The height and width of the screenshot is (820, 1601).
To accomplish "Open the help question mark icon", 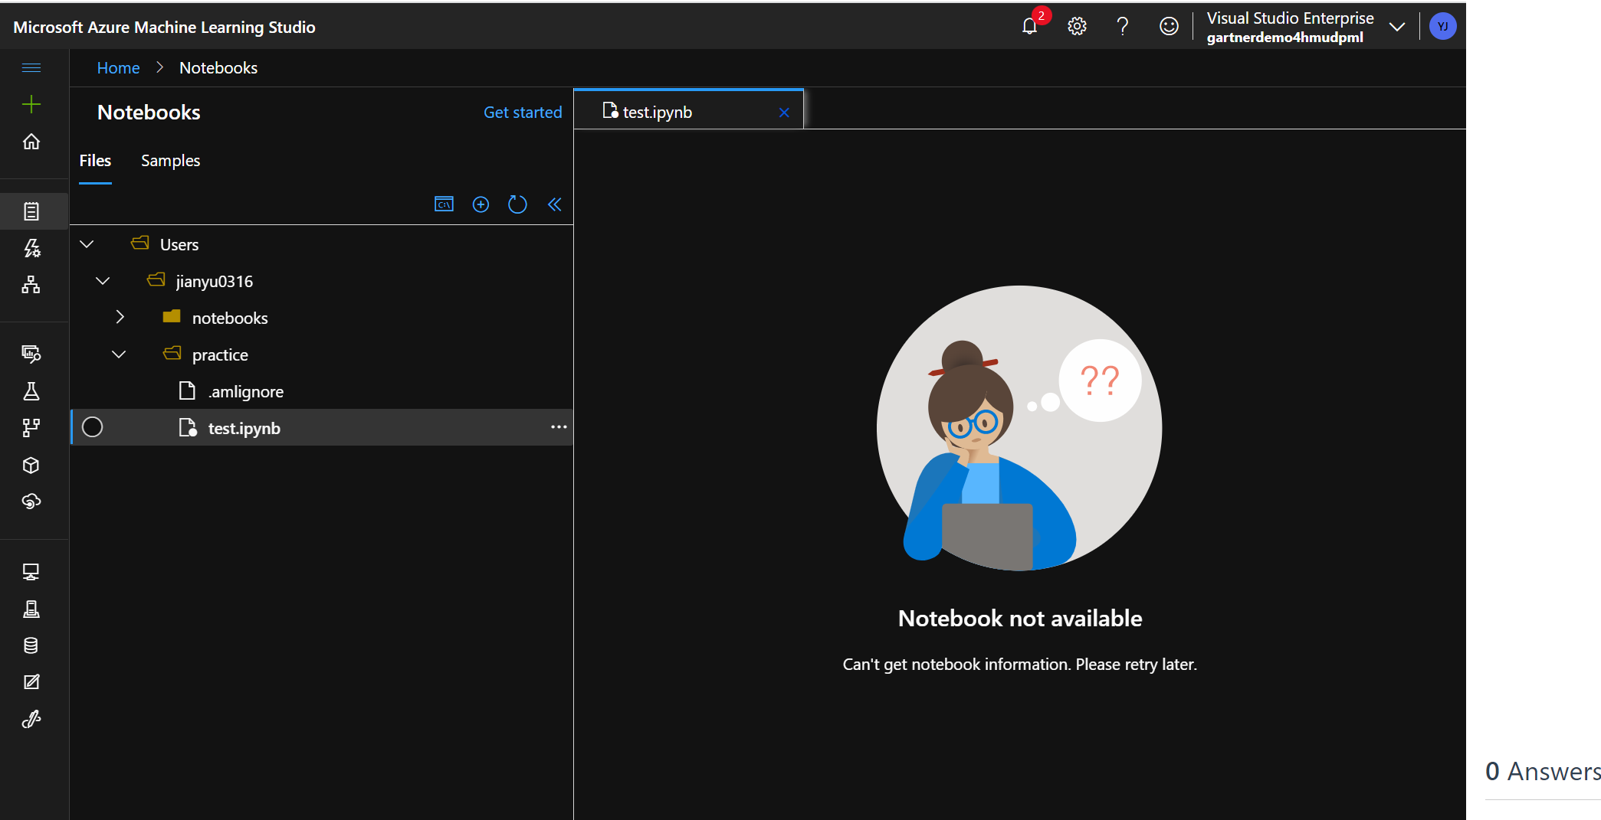I will (x=1123, y=26).
